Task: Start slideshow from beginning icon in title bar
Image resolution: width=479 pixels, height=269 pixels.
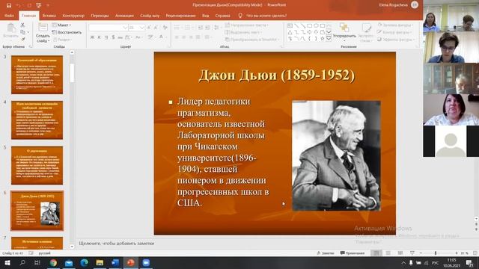Action: pyautogui.click(x=38, y=5)
